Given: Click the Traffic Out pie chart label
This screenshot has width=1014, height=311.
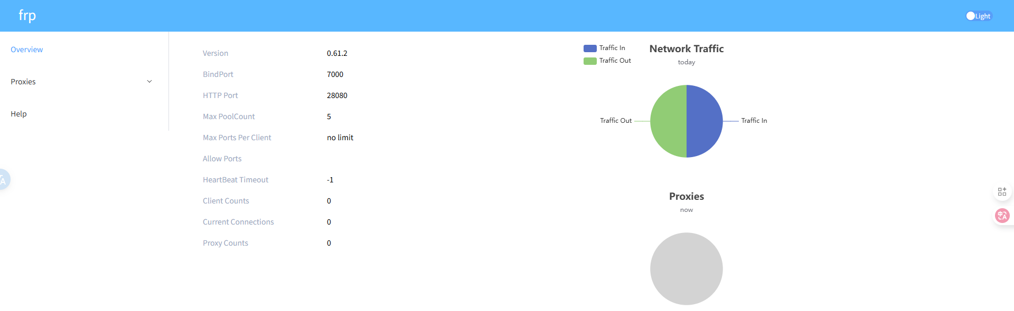Looking at the screenshot, I should [616, 121].
